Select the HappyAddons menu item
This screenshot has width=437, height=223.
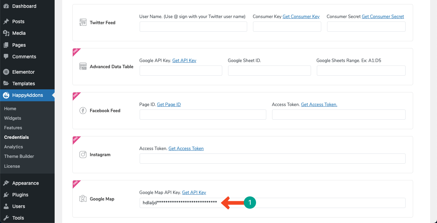click(27, 95)
